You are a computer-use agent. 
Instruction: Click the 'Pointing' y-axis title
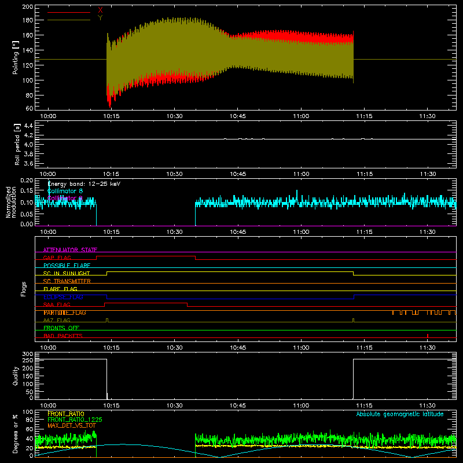[16, 57]
